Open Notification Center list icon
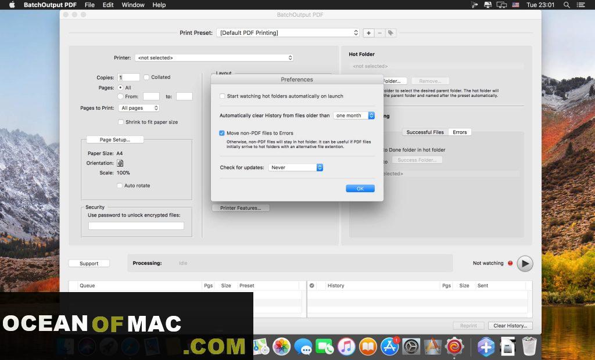Screen dimensions: 595x360 (581, 5)
